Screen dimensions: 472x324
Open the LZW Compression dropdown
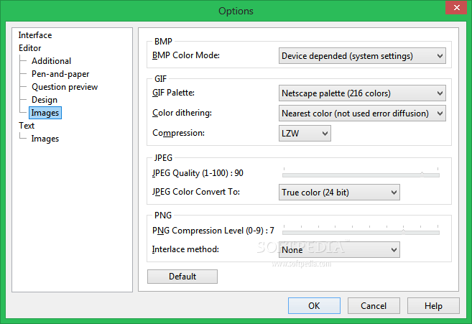point(305,134)
